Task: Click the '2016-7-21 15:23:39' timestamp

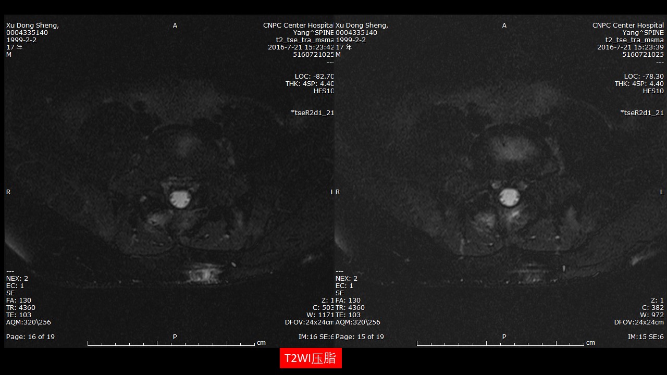Action: tap(630, 47)
